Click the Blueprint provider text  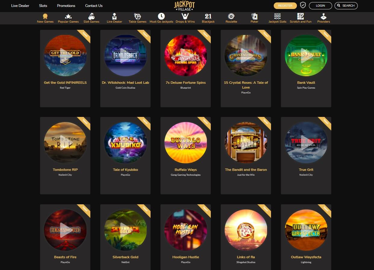(185, 88)
